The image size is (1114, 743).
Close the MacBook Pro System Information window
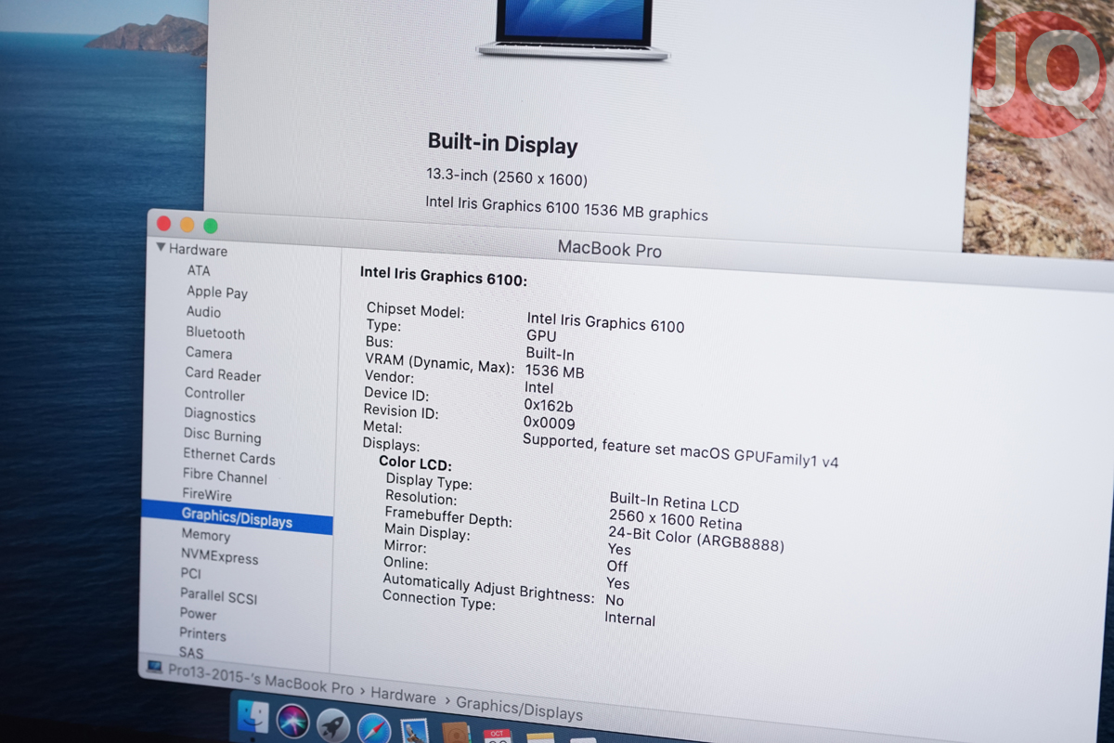(164, 224)
